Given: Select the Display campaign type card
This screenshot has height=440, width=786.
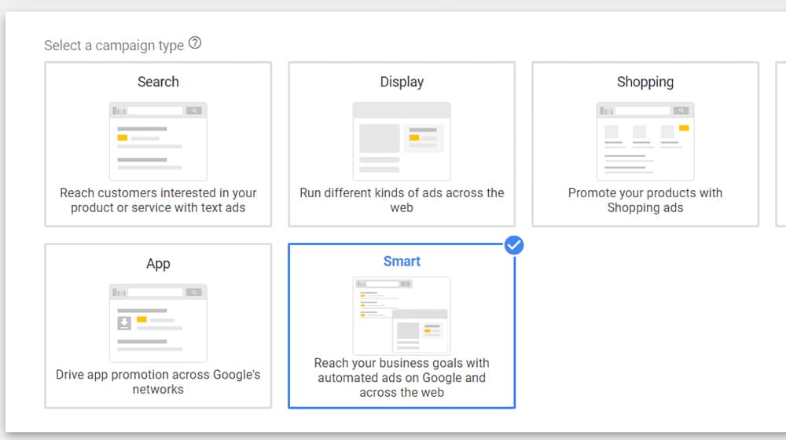Looking at the screenshot, I should pyautogui.click(x=402, y=145).
